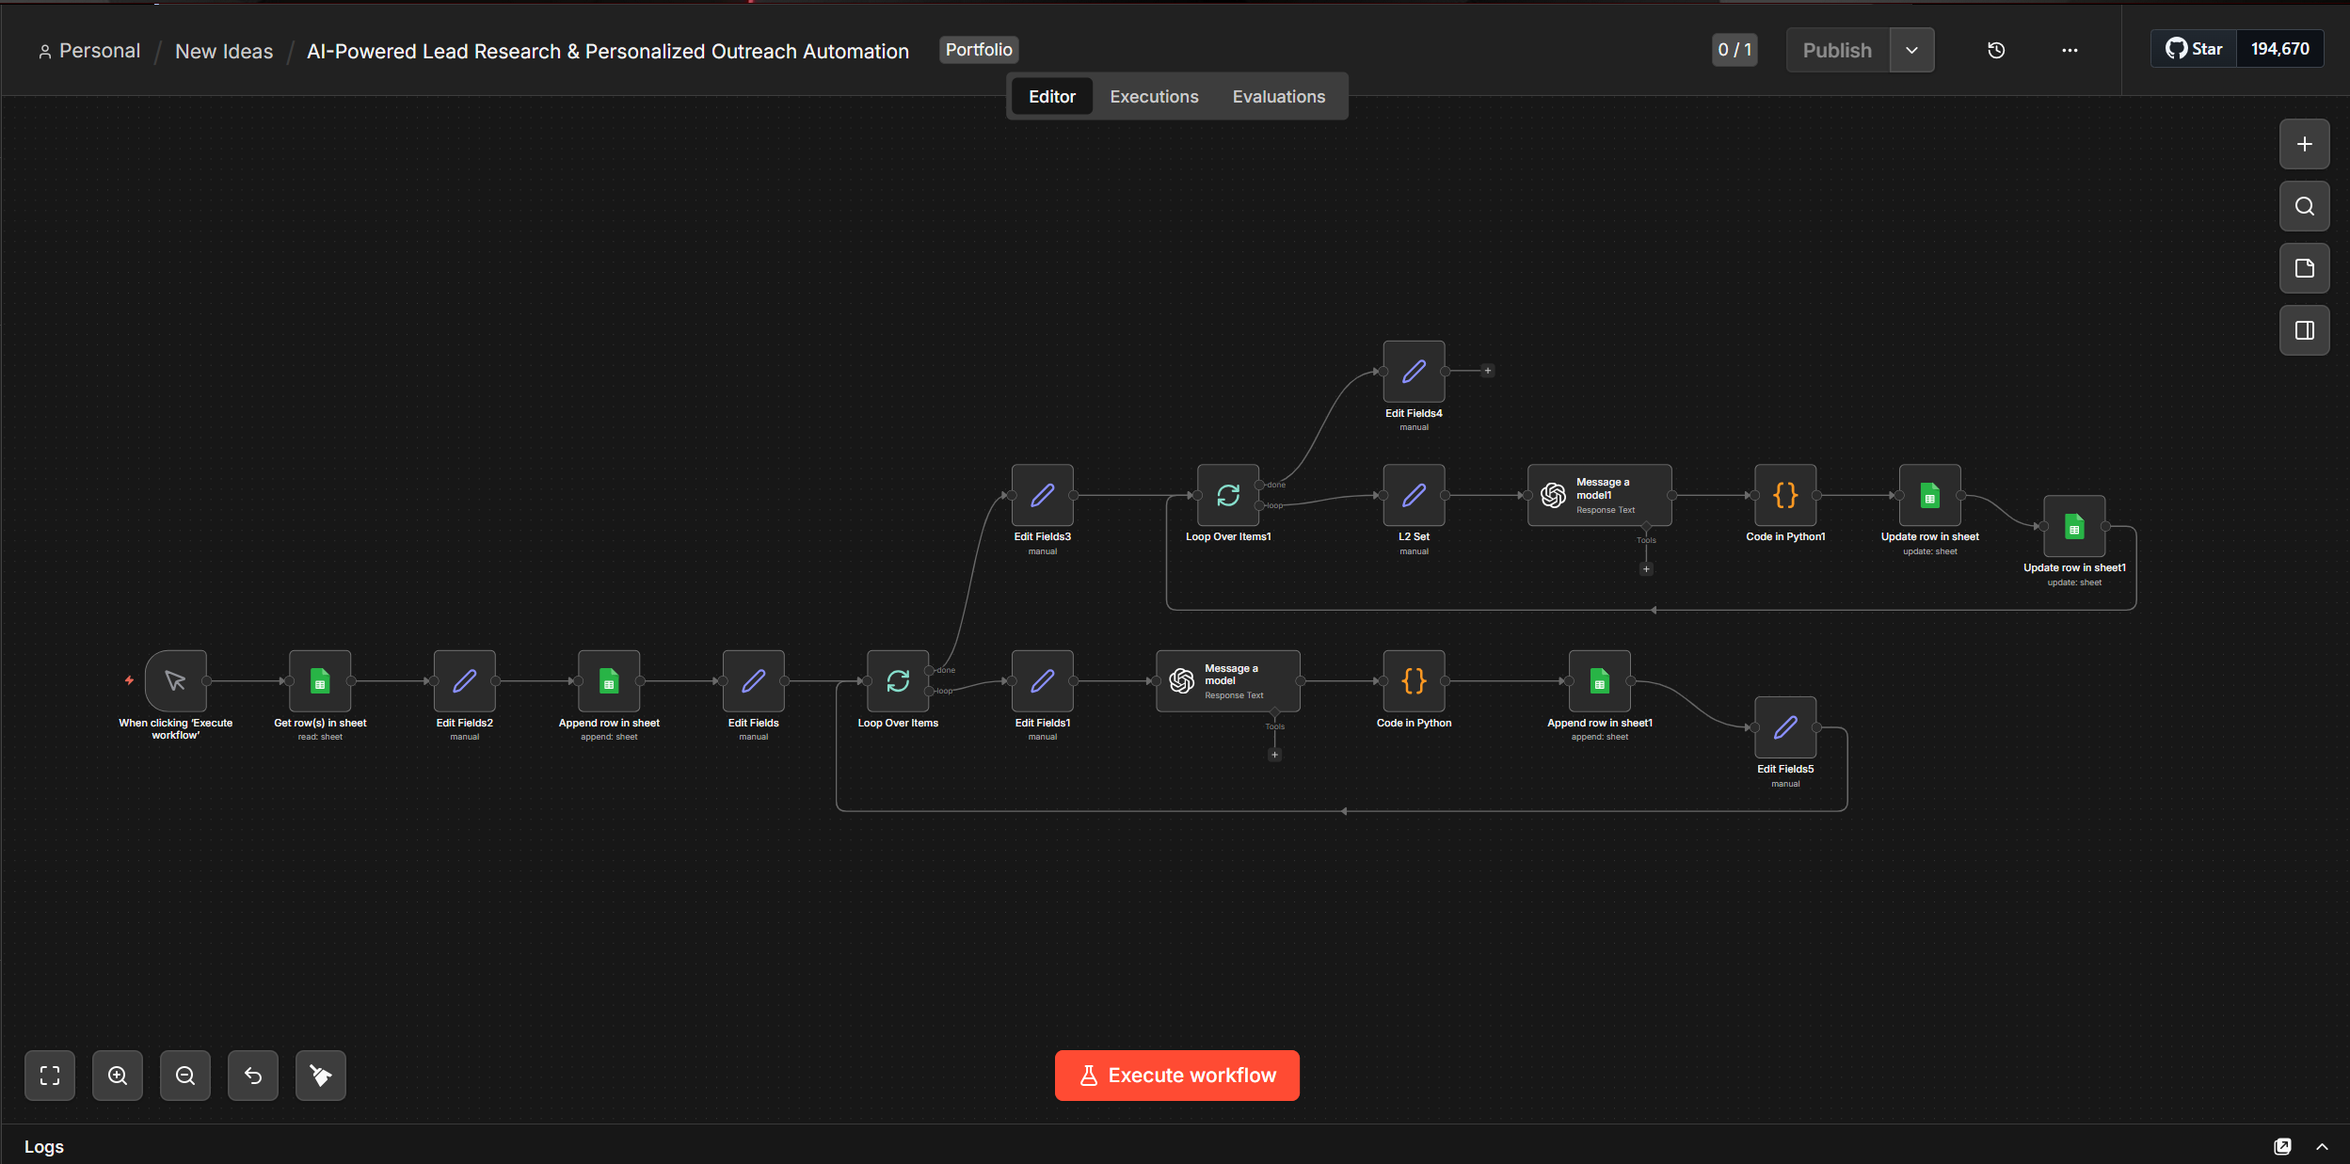Select the L2 Set node
This screenshot has height=1164, width=2350.
[1414, 495]
